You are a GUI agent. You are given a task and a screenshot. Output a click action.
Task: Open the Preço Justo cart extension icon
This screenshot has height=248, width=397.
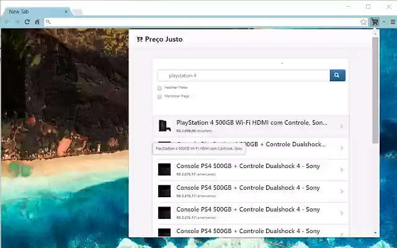click(375, 22)
